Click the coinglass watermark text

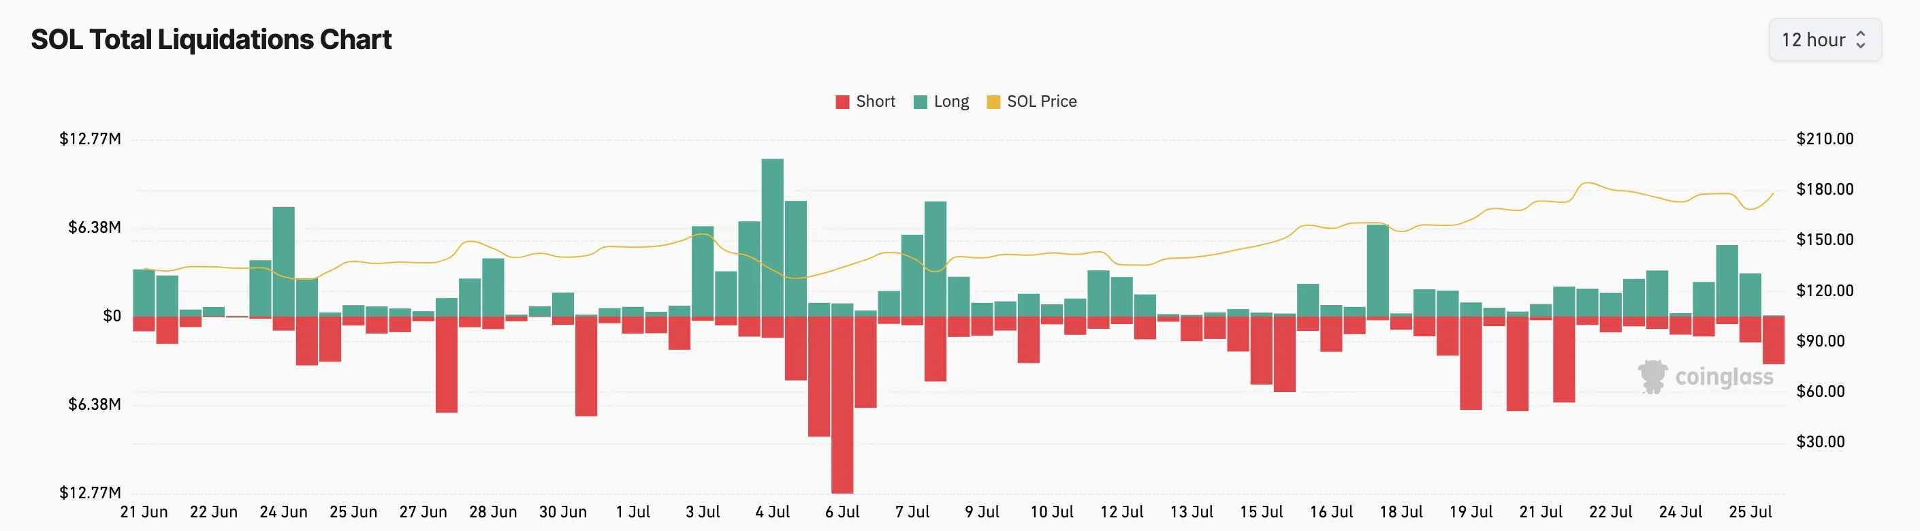tap(1724, 377)
